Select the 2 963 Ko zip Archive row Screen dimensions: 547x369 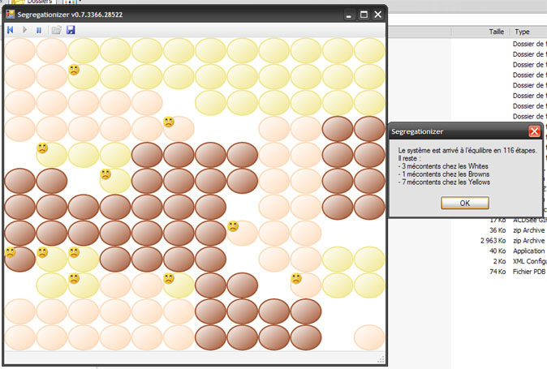click(513, 240)
